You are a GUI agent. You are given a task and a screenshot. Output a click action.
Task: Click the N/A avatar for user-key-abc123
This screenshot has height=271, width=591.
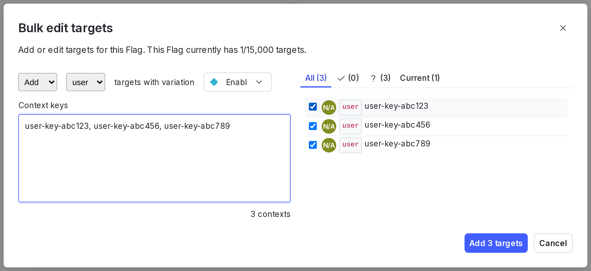329,108
